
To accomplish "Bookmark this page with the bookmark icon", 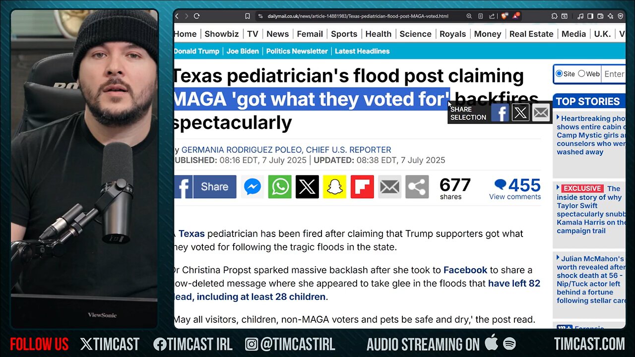I will pyautogui.click(x=247, y=16).
